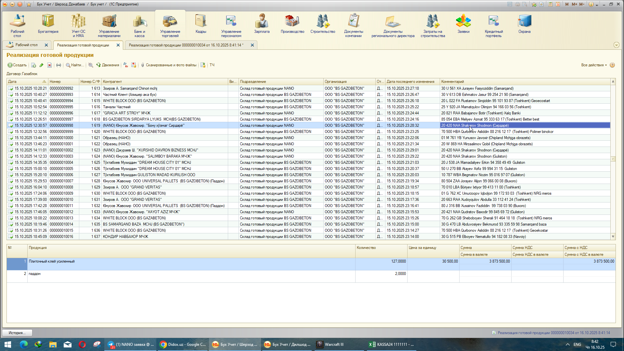
Task: Click the Создать button
Action: click(x=17, y=65)
